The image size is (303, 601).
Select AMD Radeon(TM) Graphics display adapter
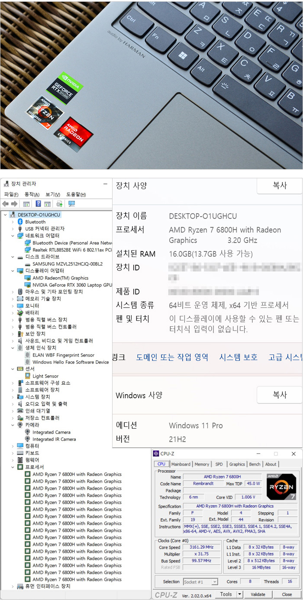click(60, 278)
